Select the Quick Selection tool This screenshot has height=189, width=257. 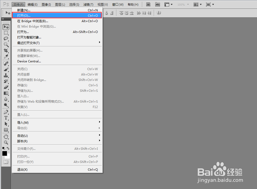(x=6, y=44)
